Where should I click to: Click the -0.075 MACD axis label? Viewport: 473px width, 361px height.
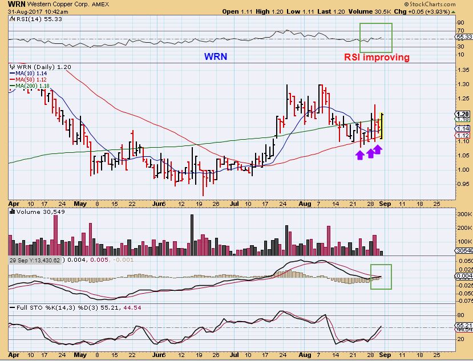pos(464,301)
